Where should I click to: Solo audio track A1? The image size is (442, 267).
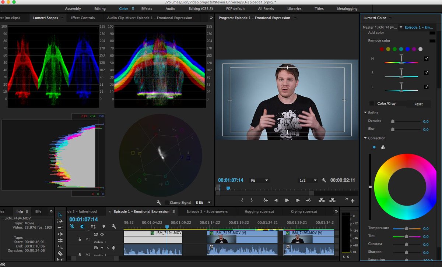(108, 248)
